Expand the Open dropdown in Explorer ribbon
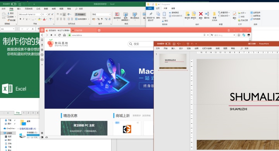The image size is (279, 151). pyautogui.click(x=245, y=13)
